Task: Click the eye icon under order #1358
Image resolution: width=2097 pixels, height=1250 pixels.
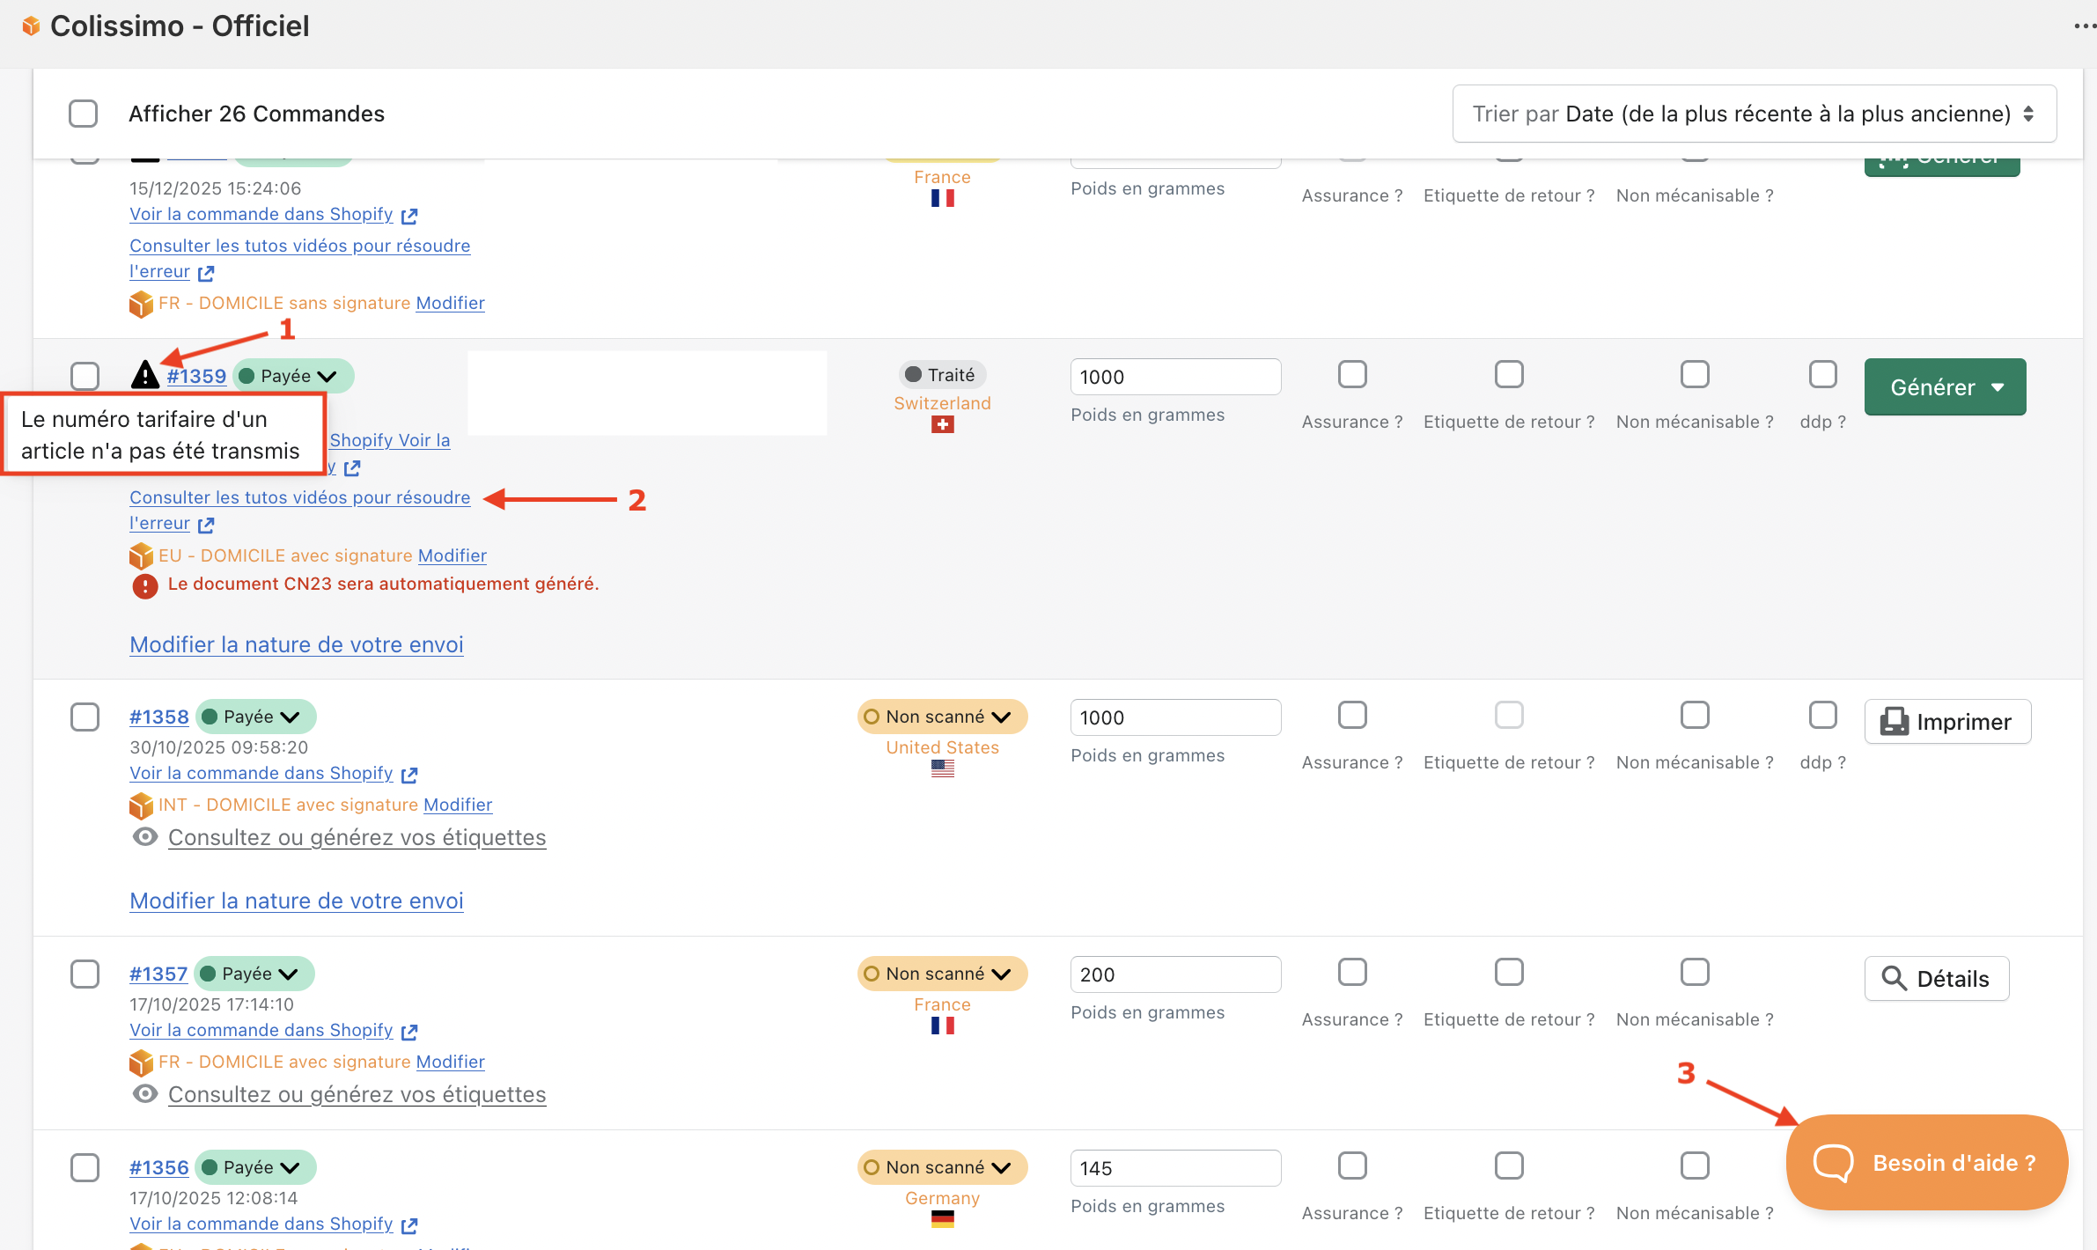Action: tap(144, 836)
